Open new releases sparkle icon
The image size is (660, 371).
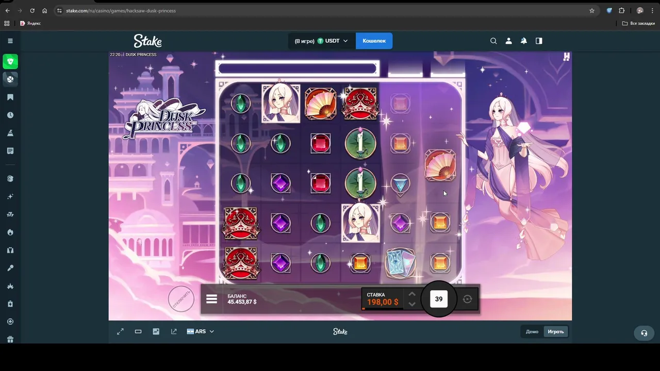pyautogui.click(x=10, y=197)
